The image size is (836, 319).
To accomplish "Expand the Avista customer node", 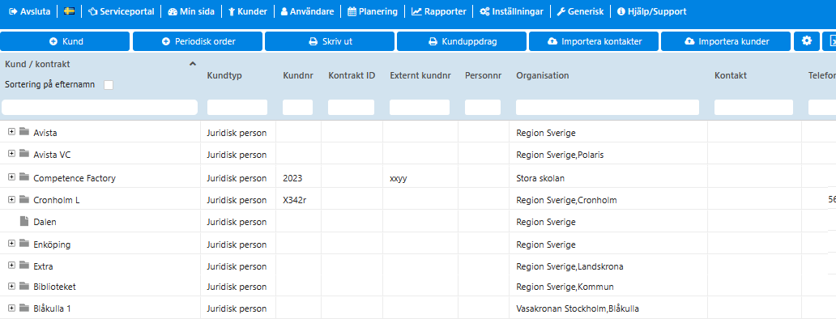I will click(11, 131).
